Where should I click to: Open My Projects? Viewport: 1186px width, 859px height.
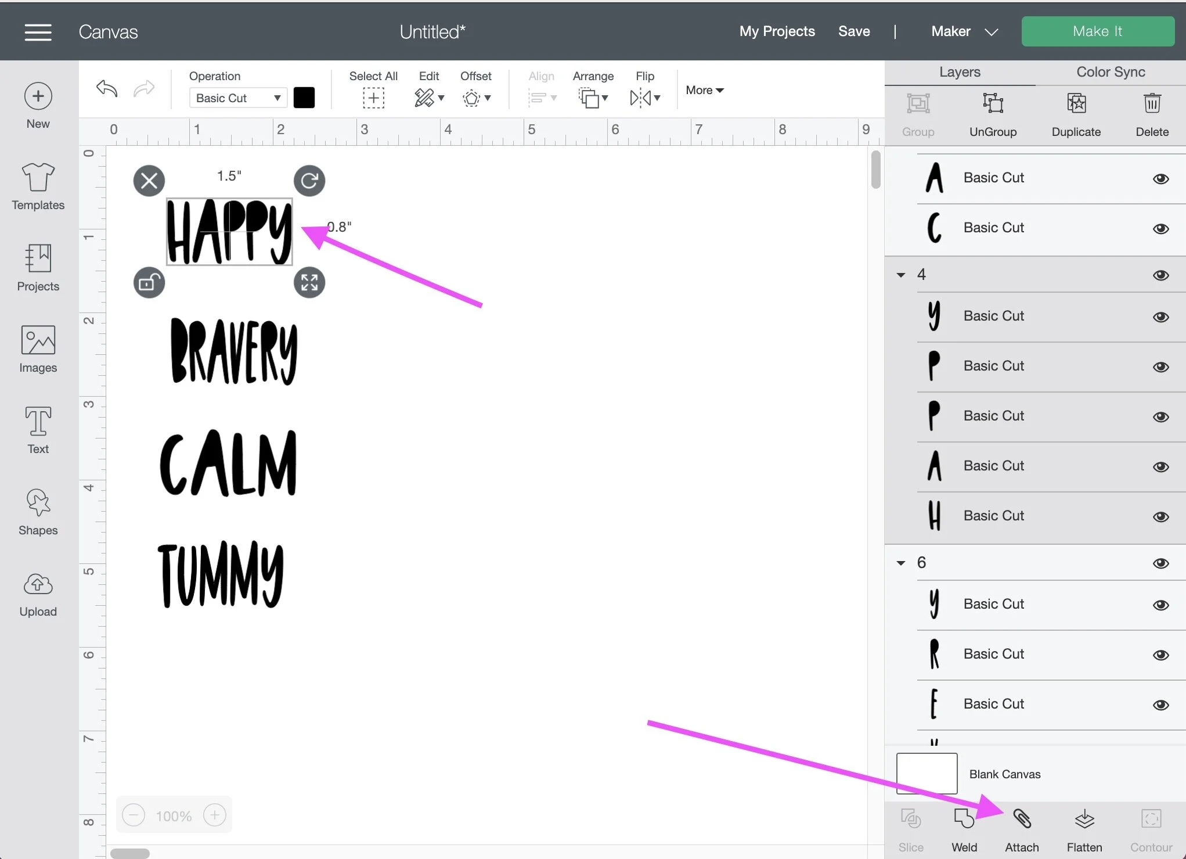[777, 31]
